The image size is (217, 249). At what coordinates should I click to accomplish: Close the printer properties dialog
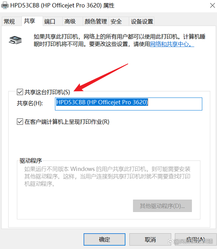[212, 5]
